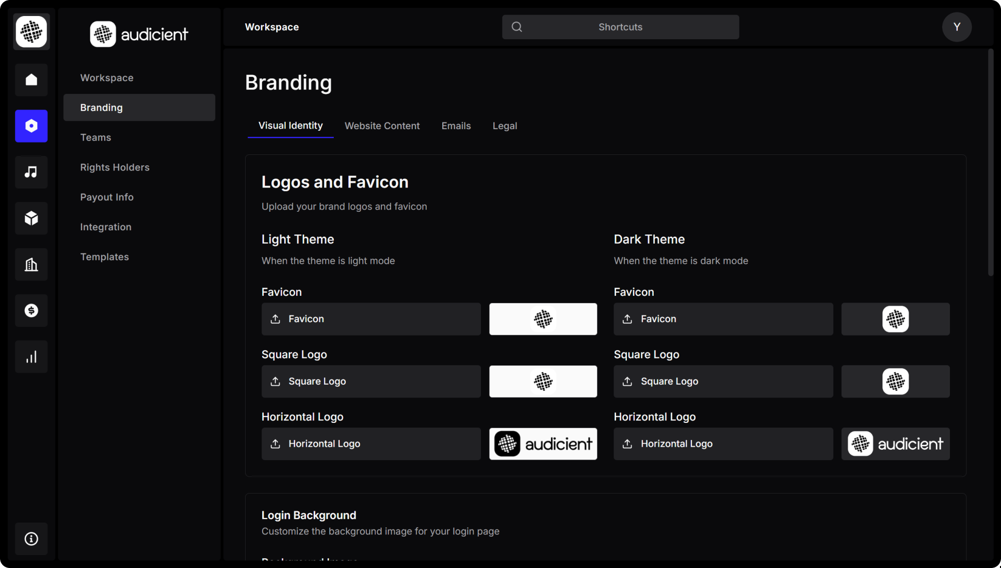Click the Light Theme Favicon upload field
Image resolution: width=1001 pixels, height=568 pixels.
(x=371, y=319)
